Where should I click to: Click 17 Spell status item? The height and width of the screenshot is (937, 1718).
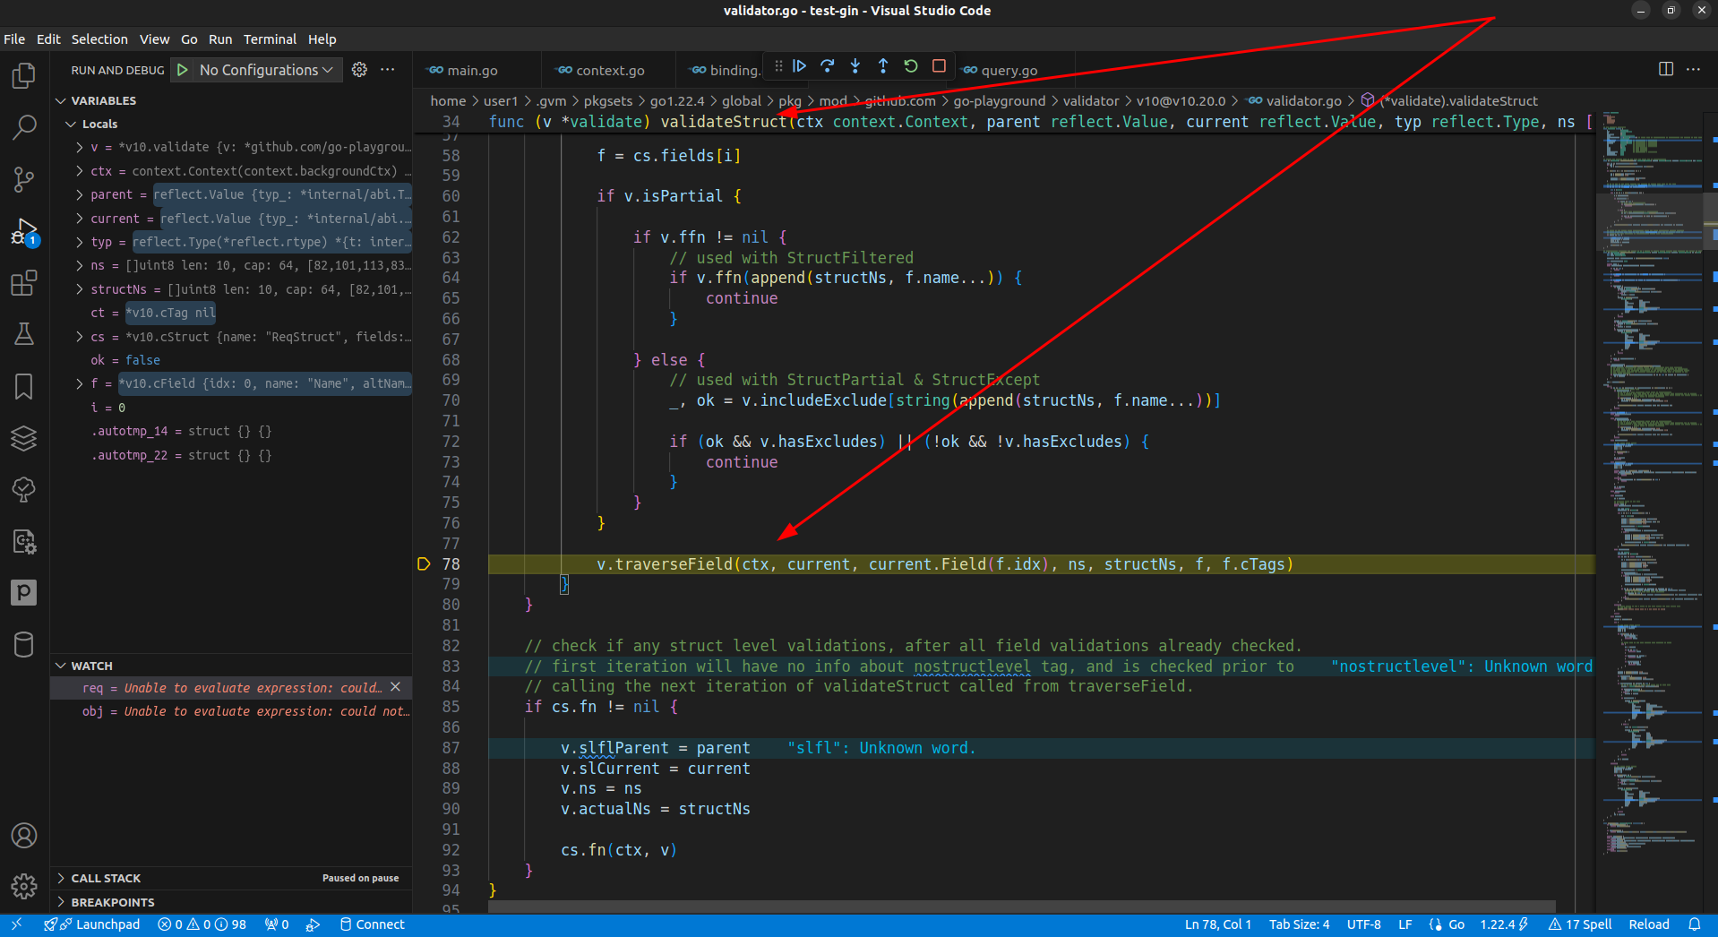(x=1580, y=924)
